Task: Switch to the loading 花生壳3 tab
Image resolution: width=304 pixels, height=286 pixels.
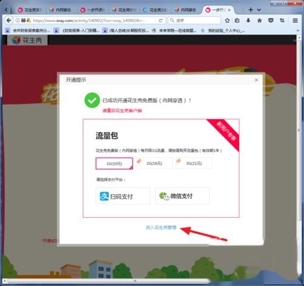Action: [x=155, y=10]
